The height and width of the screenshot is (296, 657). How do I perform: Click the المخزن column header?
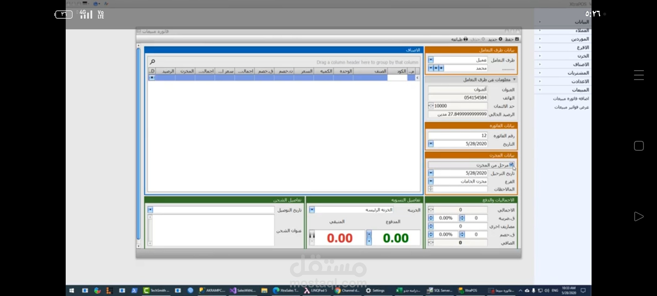pyautogui.click(x=185, y=71)
